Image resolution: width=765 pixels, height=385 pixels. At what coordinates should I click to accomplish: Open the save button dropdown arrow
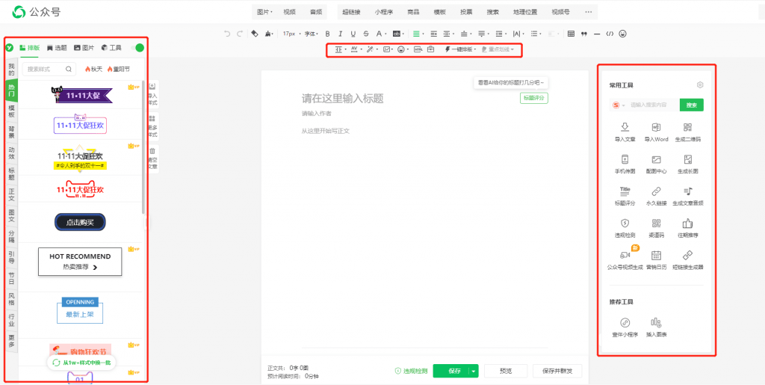473,371
